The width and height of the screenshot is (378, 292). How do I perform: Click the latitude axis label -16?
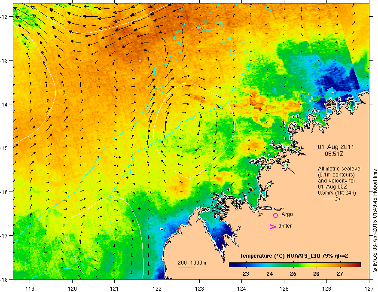(x=5, y=192)
